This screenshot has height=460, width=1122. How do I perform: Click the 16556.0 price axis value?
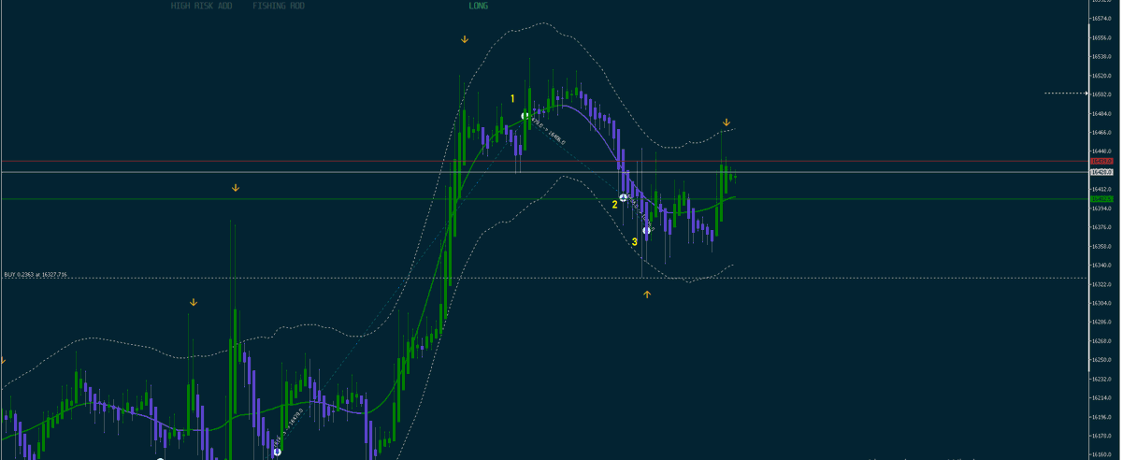pos(1100,37)
